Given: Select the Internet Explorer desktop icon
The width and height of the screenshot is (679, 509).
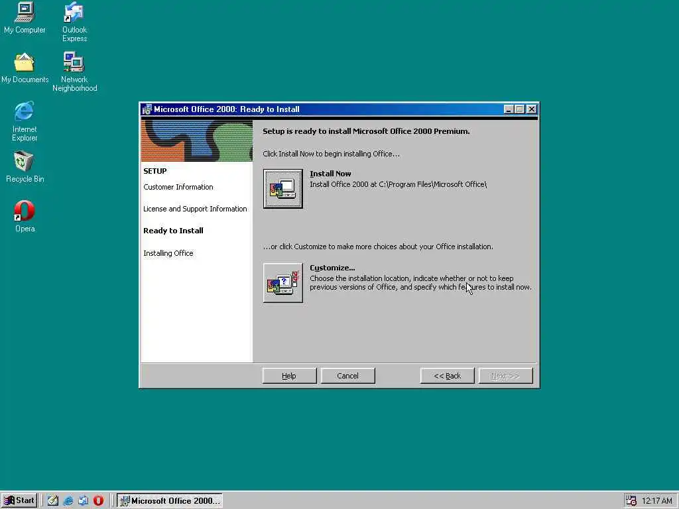Looking at the screenshot, I should point(25,122).
